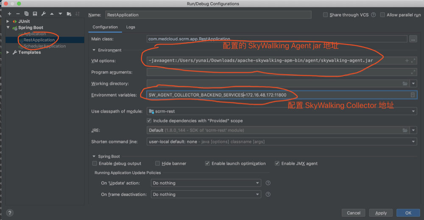This screenshot has height=220, width=424.
Task: Enable the Share through VCS checkbox
Action: click(x=326, y=15)
